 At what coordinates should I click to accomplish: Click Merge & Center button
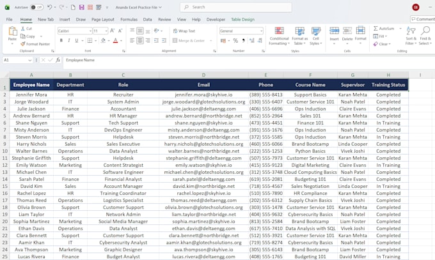189,41
